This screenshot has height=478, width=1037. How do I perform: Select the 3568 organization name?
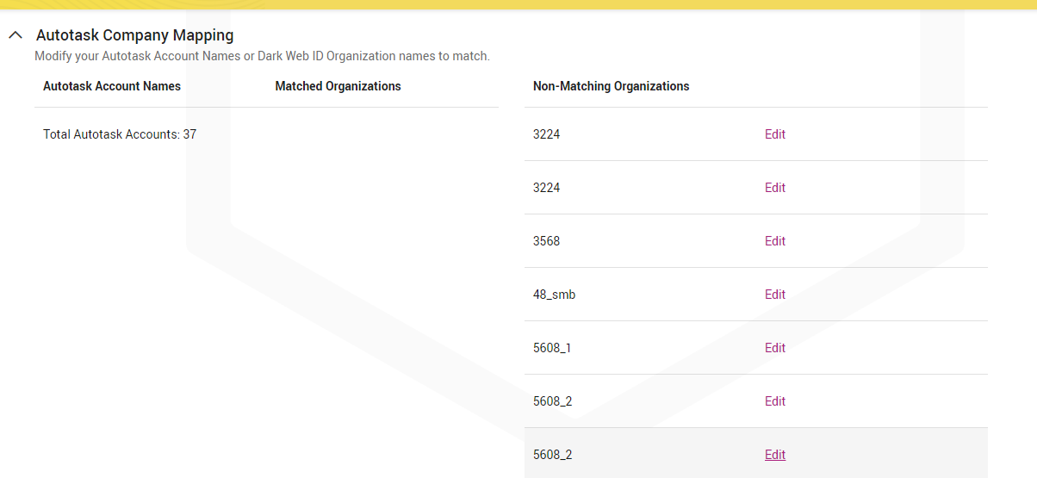tap(546, 241)
